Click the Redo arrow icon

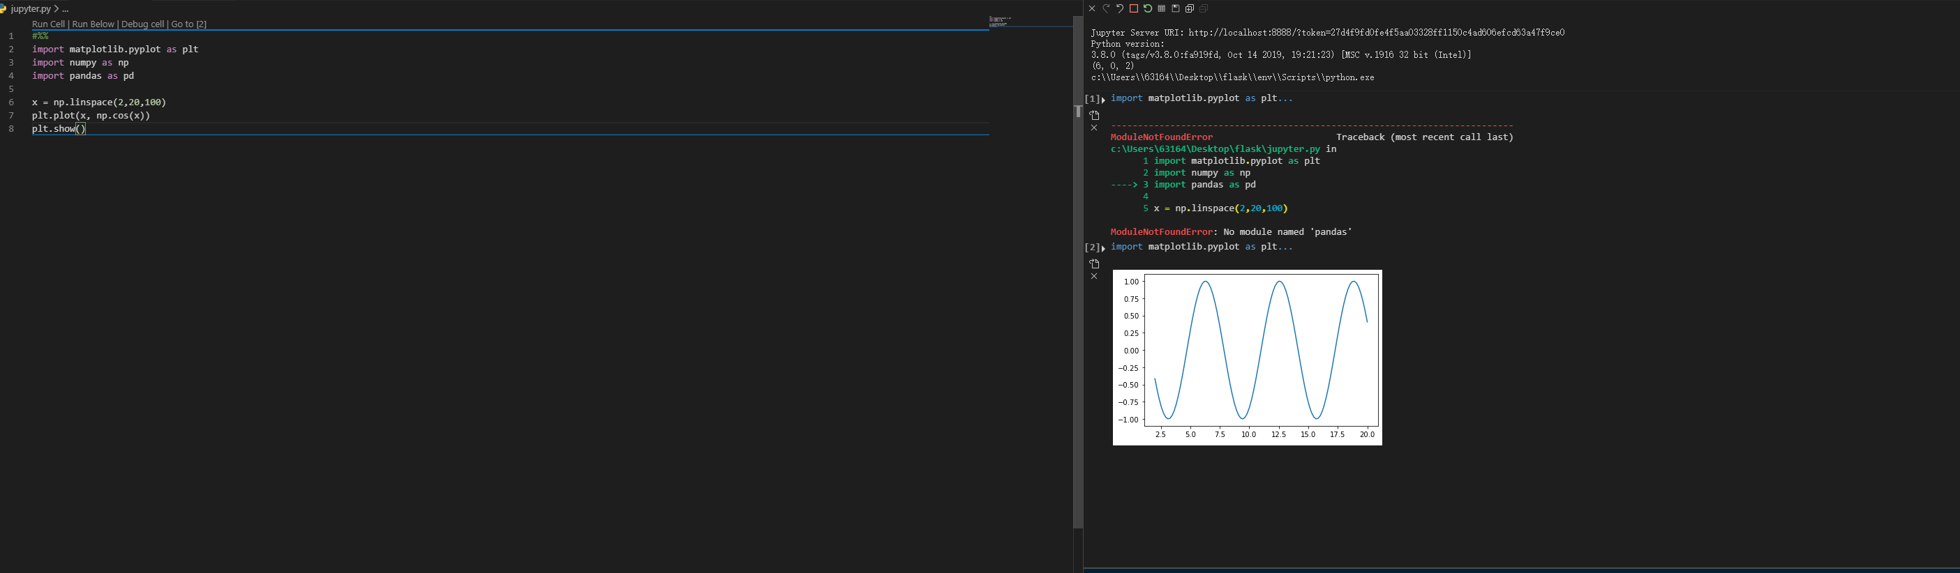tap(1105, 9)
